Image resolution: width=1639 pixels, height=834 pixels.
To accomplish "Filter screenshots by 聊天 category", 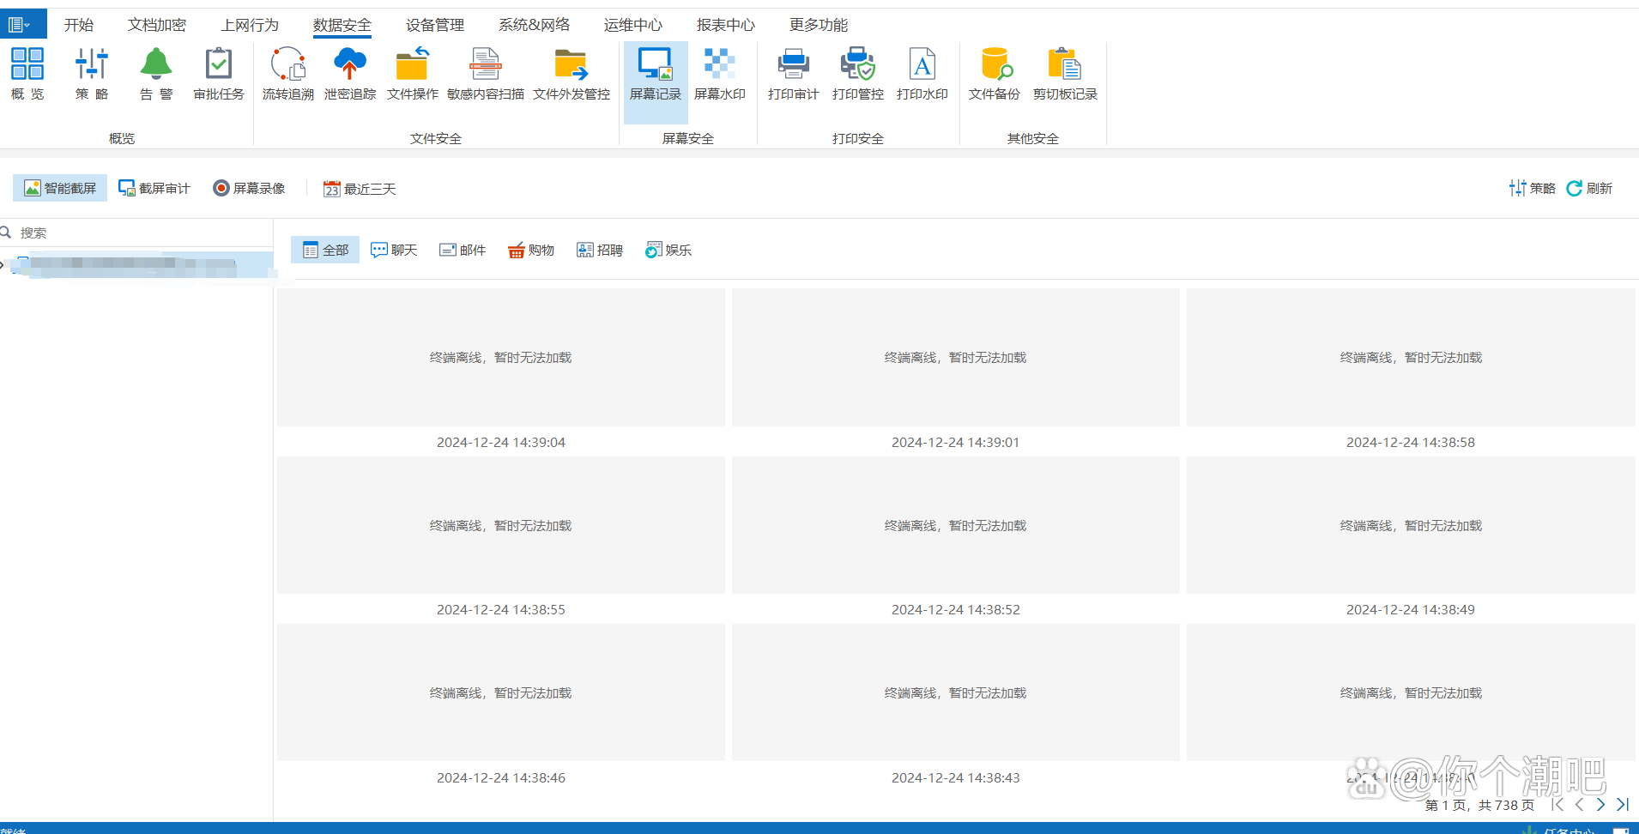I will point(394,250).
